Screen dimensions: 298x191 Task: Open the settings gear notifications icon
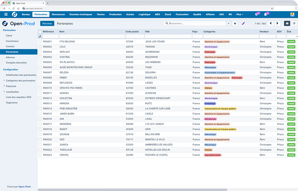tap(256, 14)
